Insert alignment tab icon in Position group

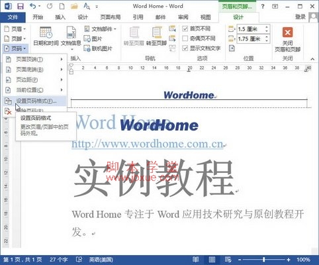(232, 48)
